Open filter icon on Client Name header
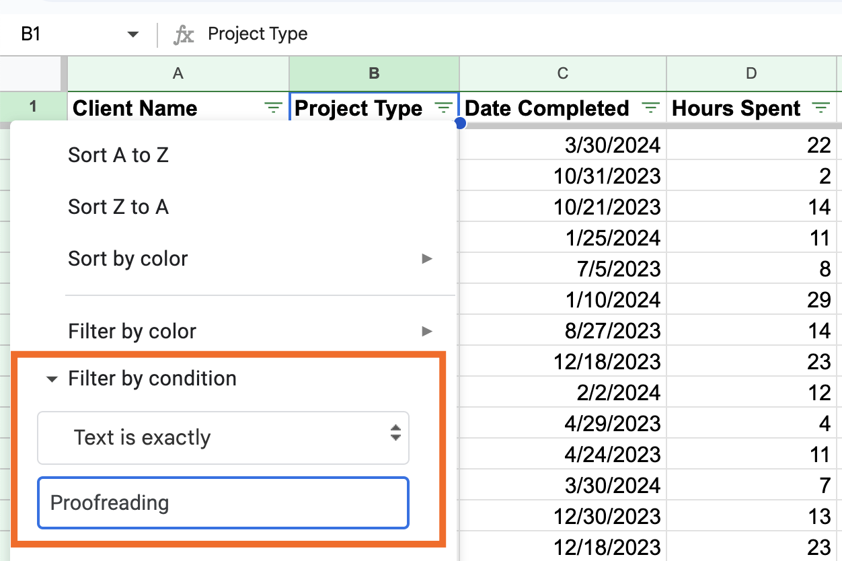This screenshot has height=561, width=842. coord(273,108)
